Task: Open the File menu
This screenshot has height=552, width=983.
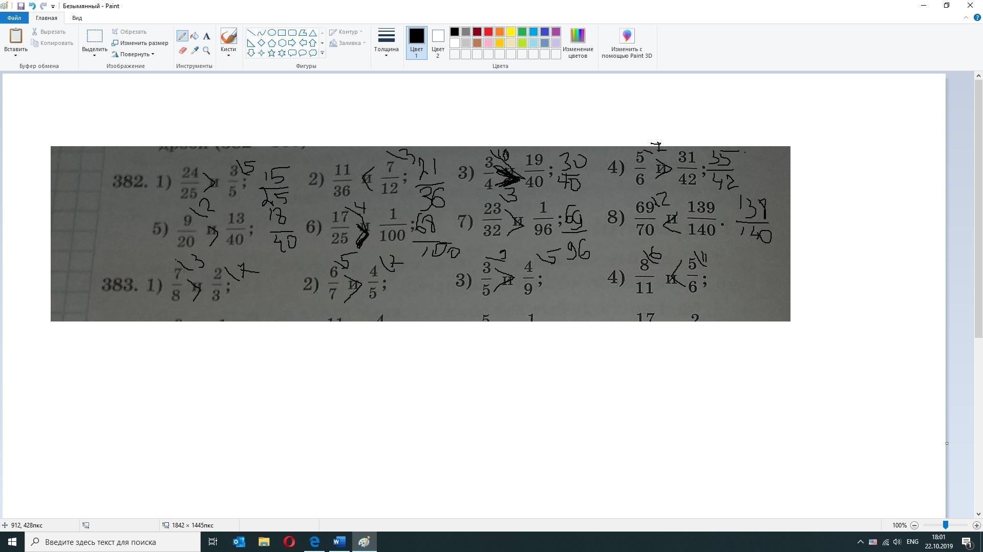Action: pos(14,18)
